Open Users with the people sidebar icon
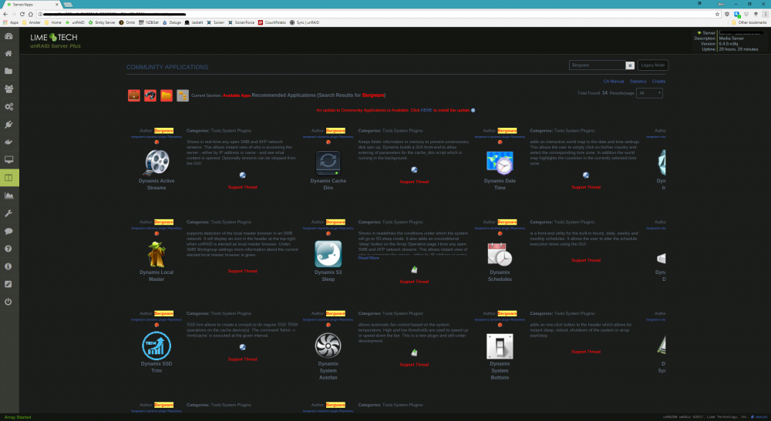Image resolution: width=771 pixels, height=421 pixels. click(8, 89)
